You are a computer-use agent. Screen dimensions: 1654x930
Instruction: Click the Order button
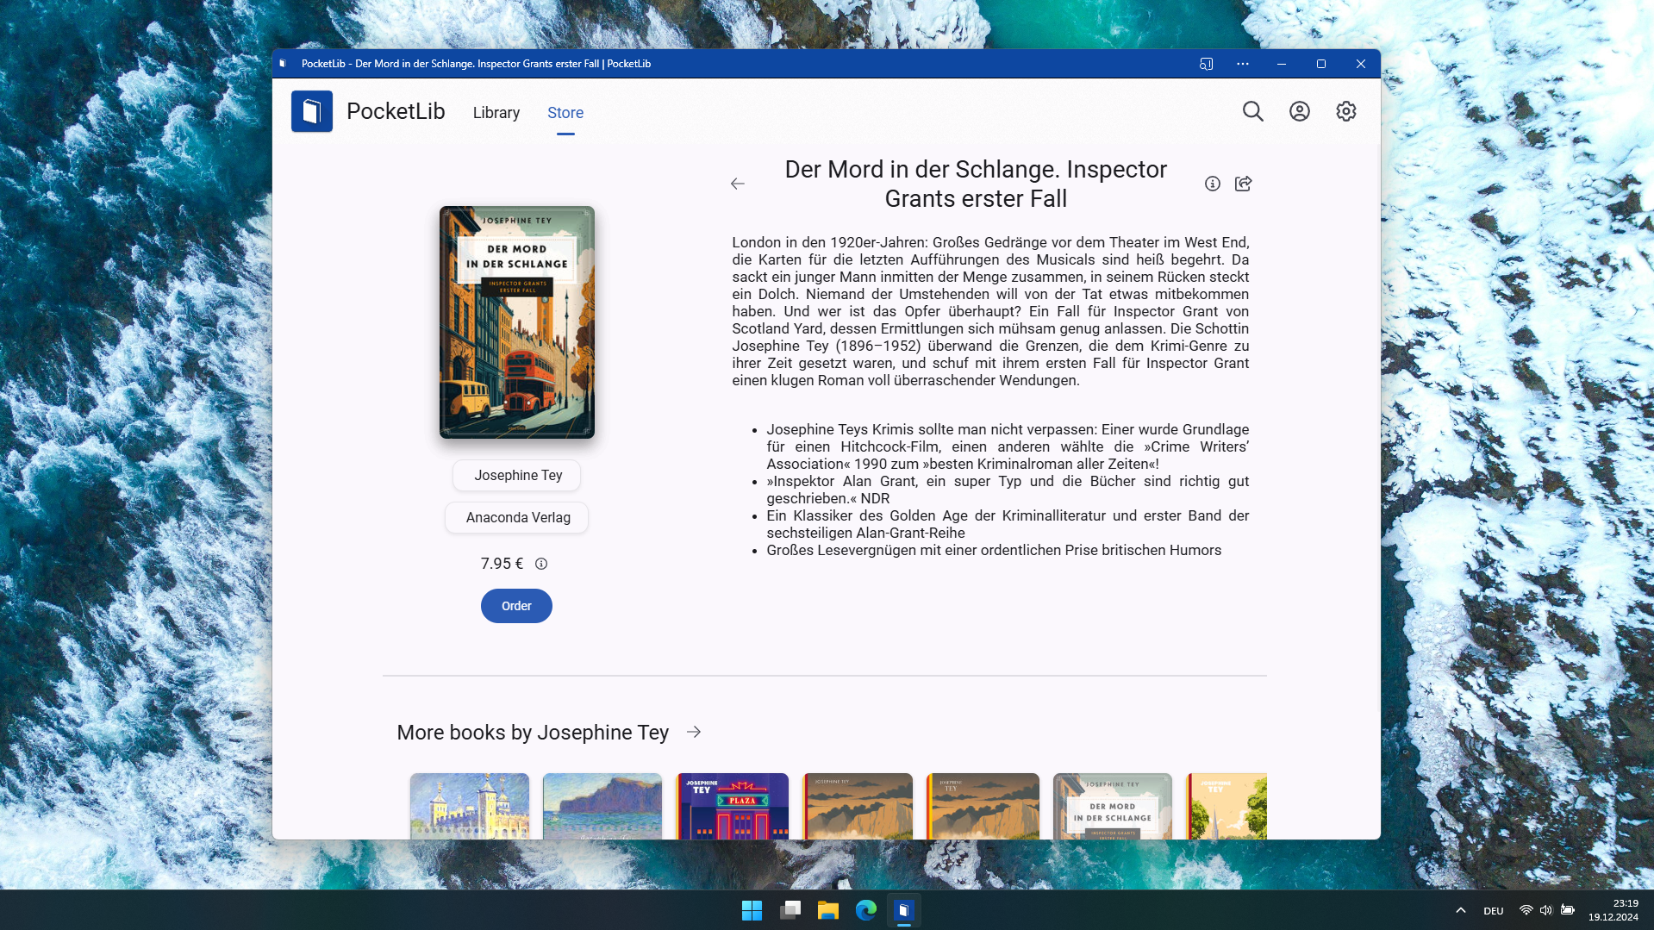pos(516,606)
